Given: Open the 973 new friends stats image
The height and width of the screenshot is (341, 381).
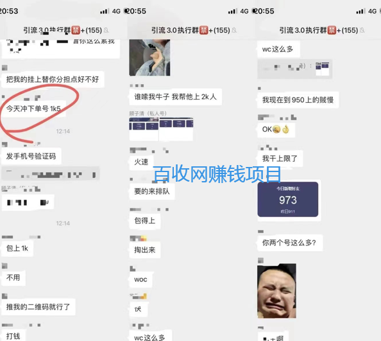Looking at the screenshot, I should [x=288, y=199].
